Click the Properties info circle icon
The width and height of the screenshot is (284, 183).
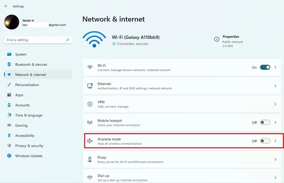coord(217,39)
